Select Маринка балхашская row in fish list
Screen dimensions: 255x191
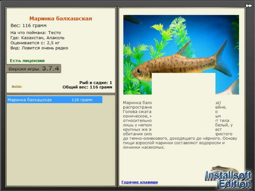coord(55,100)
